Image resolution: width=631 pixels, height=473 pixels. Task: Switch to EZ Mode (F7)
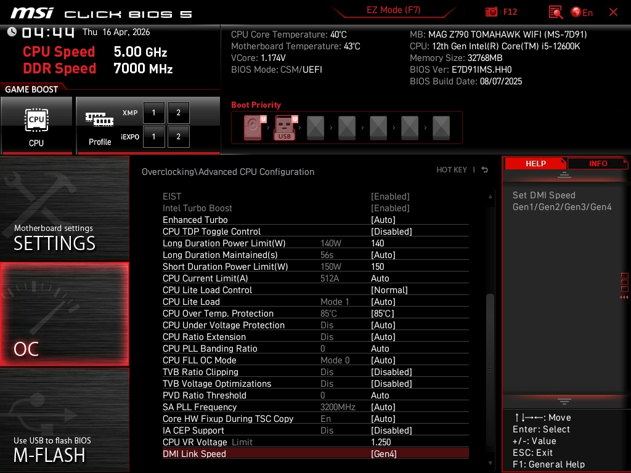tap(393, 10)
